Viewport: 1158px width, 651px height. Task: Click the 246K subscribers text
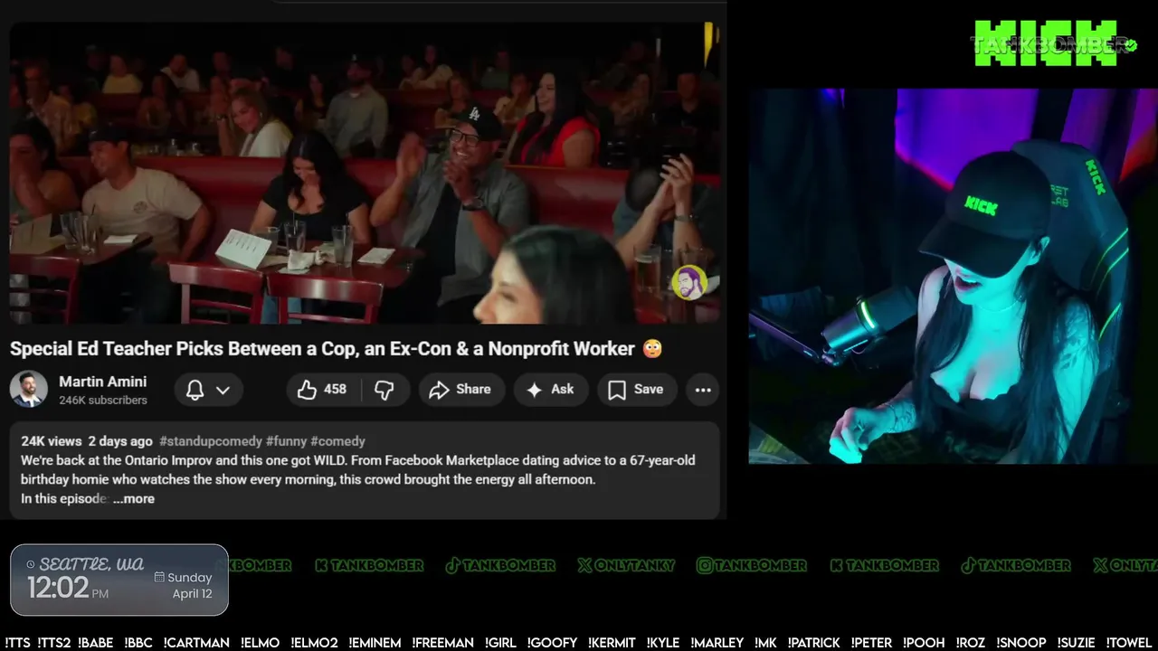pos(103,400)
